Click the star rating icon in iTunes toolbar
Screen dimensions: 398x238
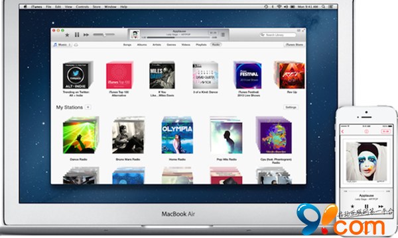tap(67, 35)
